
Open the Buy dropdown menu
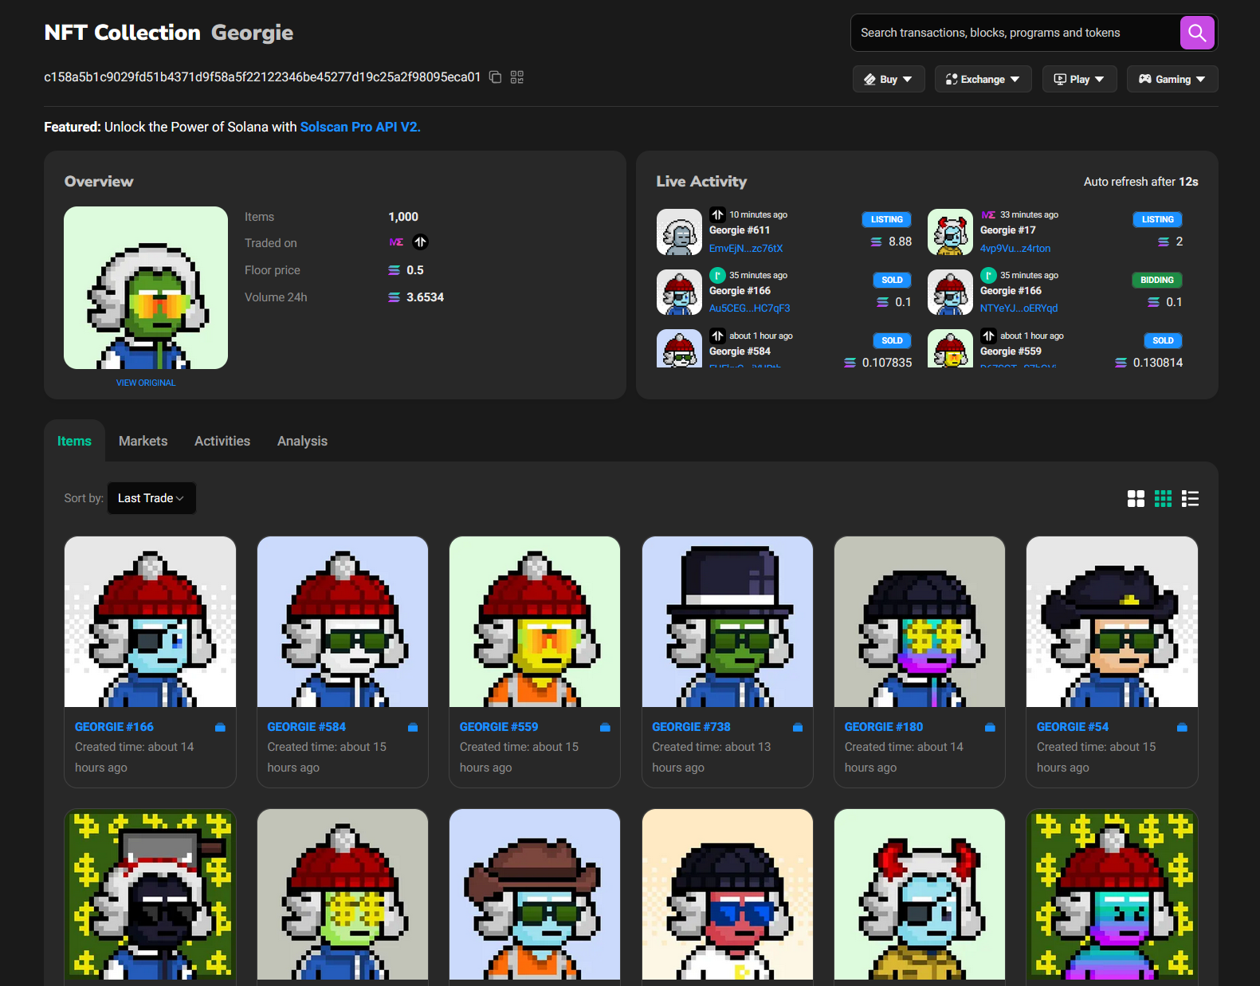(889, 79)
